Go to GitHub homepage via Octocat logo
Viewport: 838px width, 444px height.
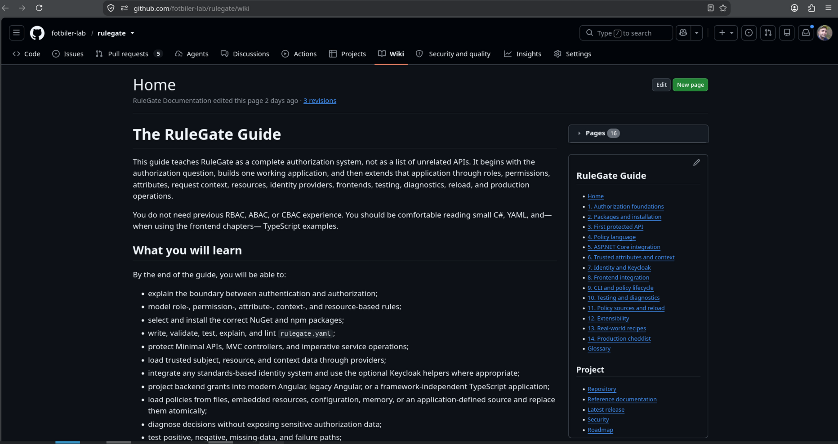[37, 33]
